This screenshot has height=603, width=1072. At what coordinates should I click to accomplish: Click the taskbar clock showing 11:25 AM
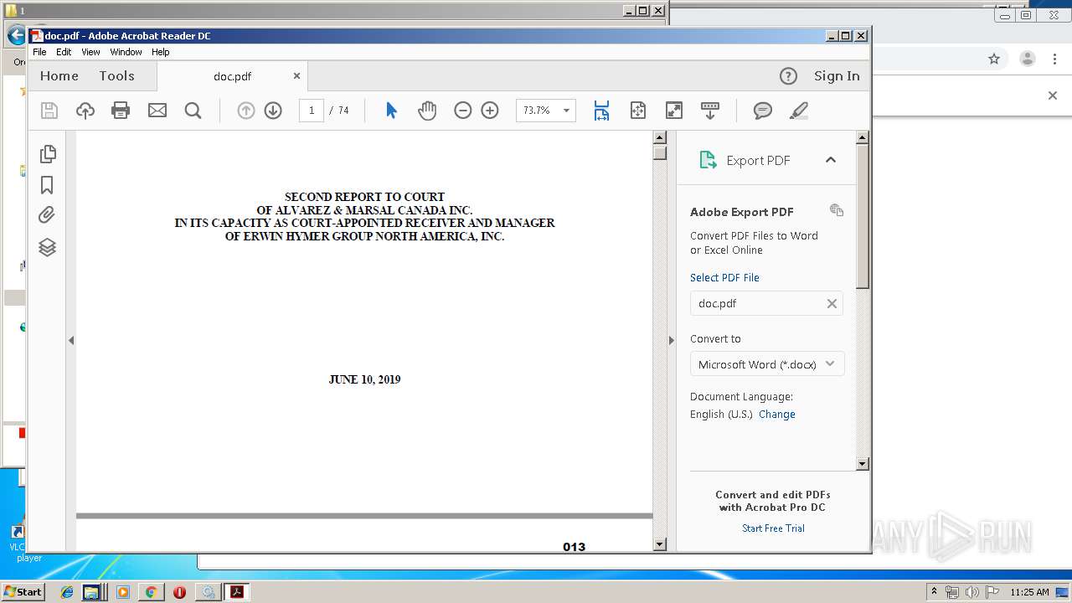[1029, 592]
